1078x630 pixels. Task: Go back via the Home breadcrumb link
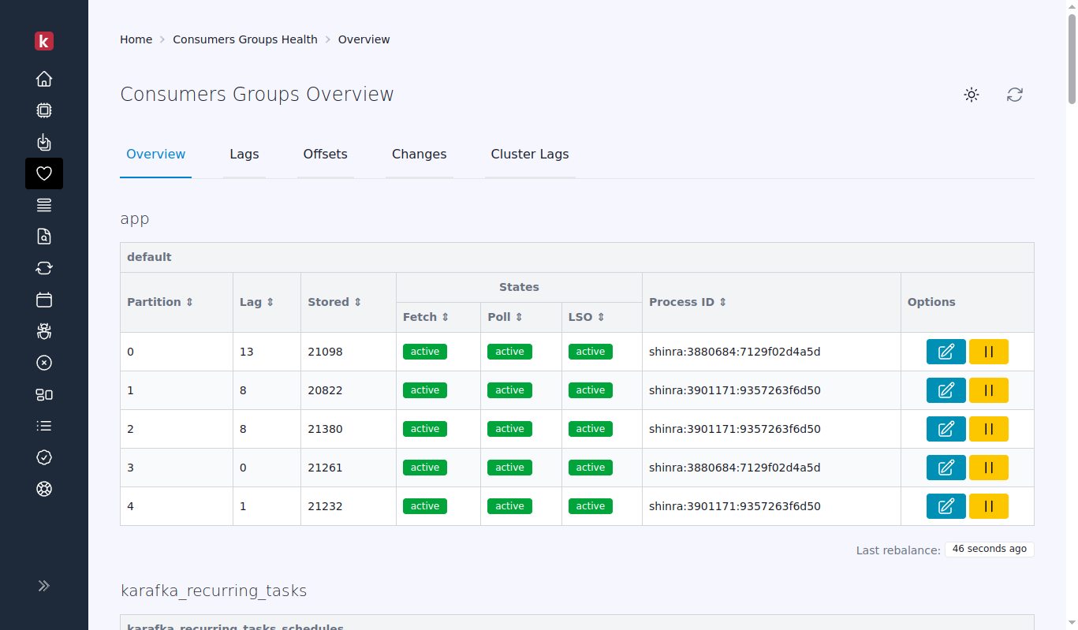(x=136, y=39)
